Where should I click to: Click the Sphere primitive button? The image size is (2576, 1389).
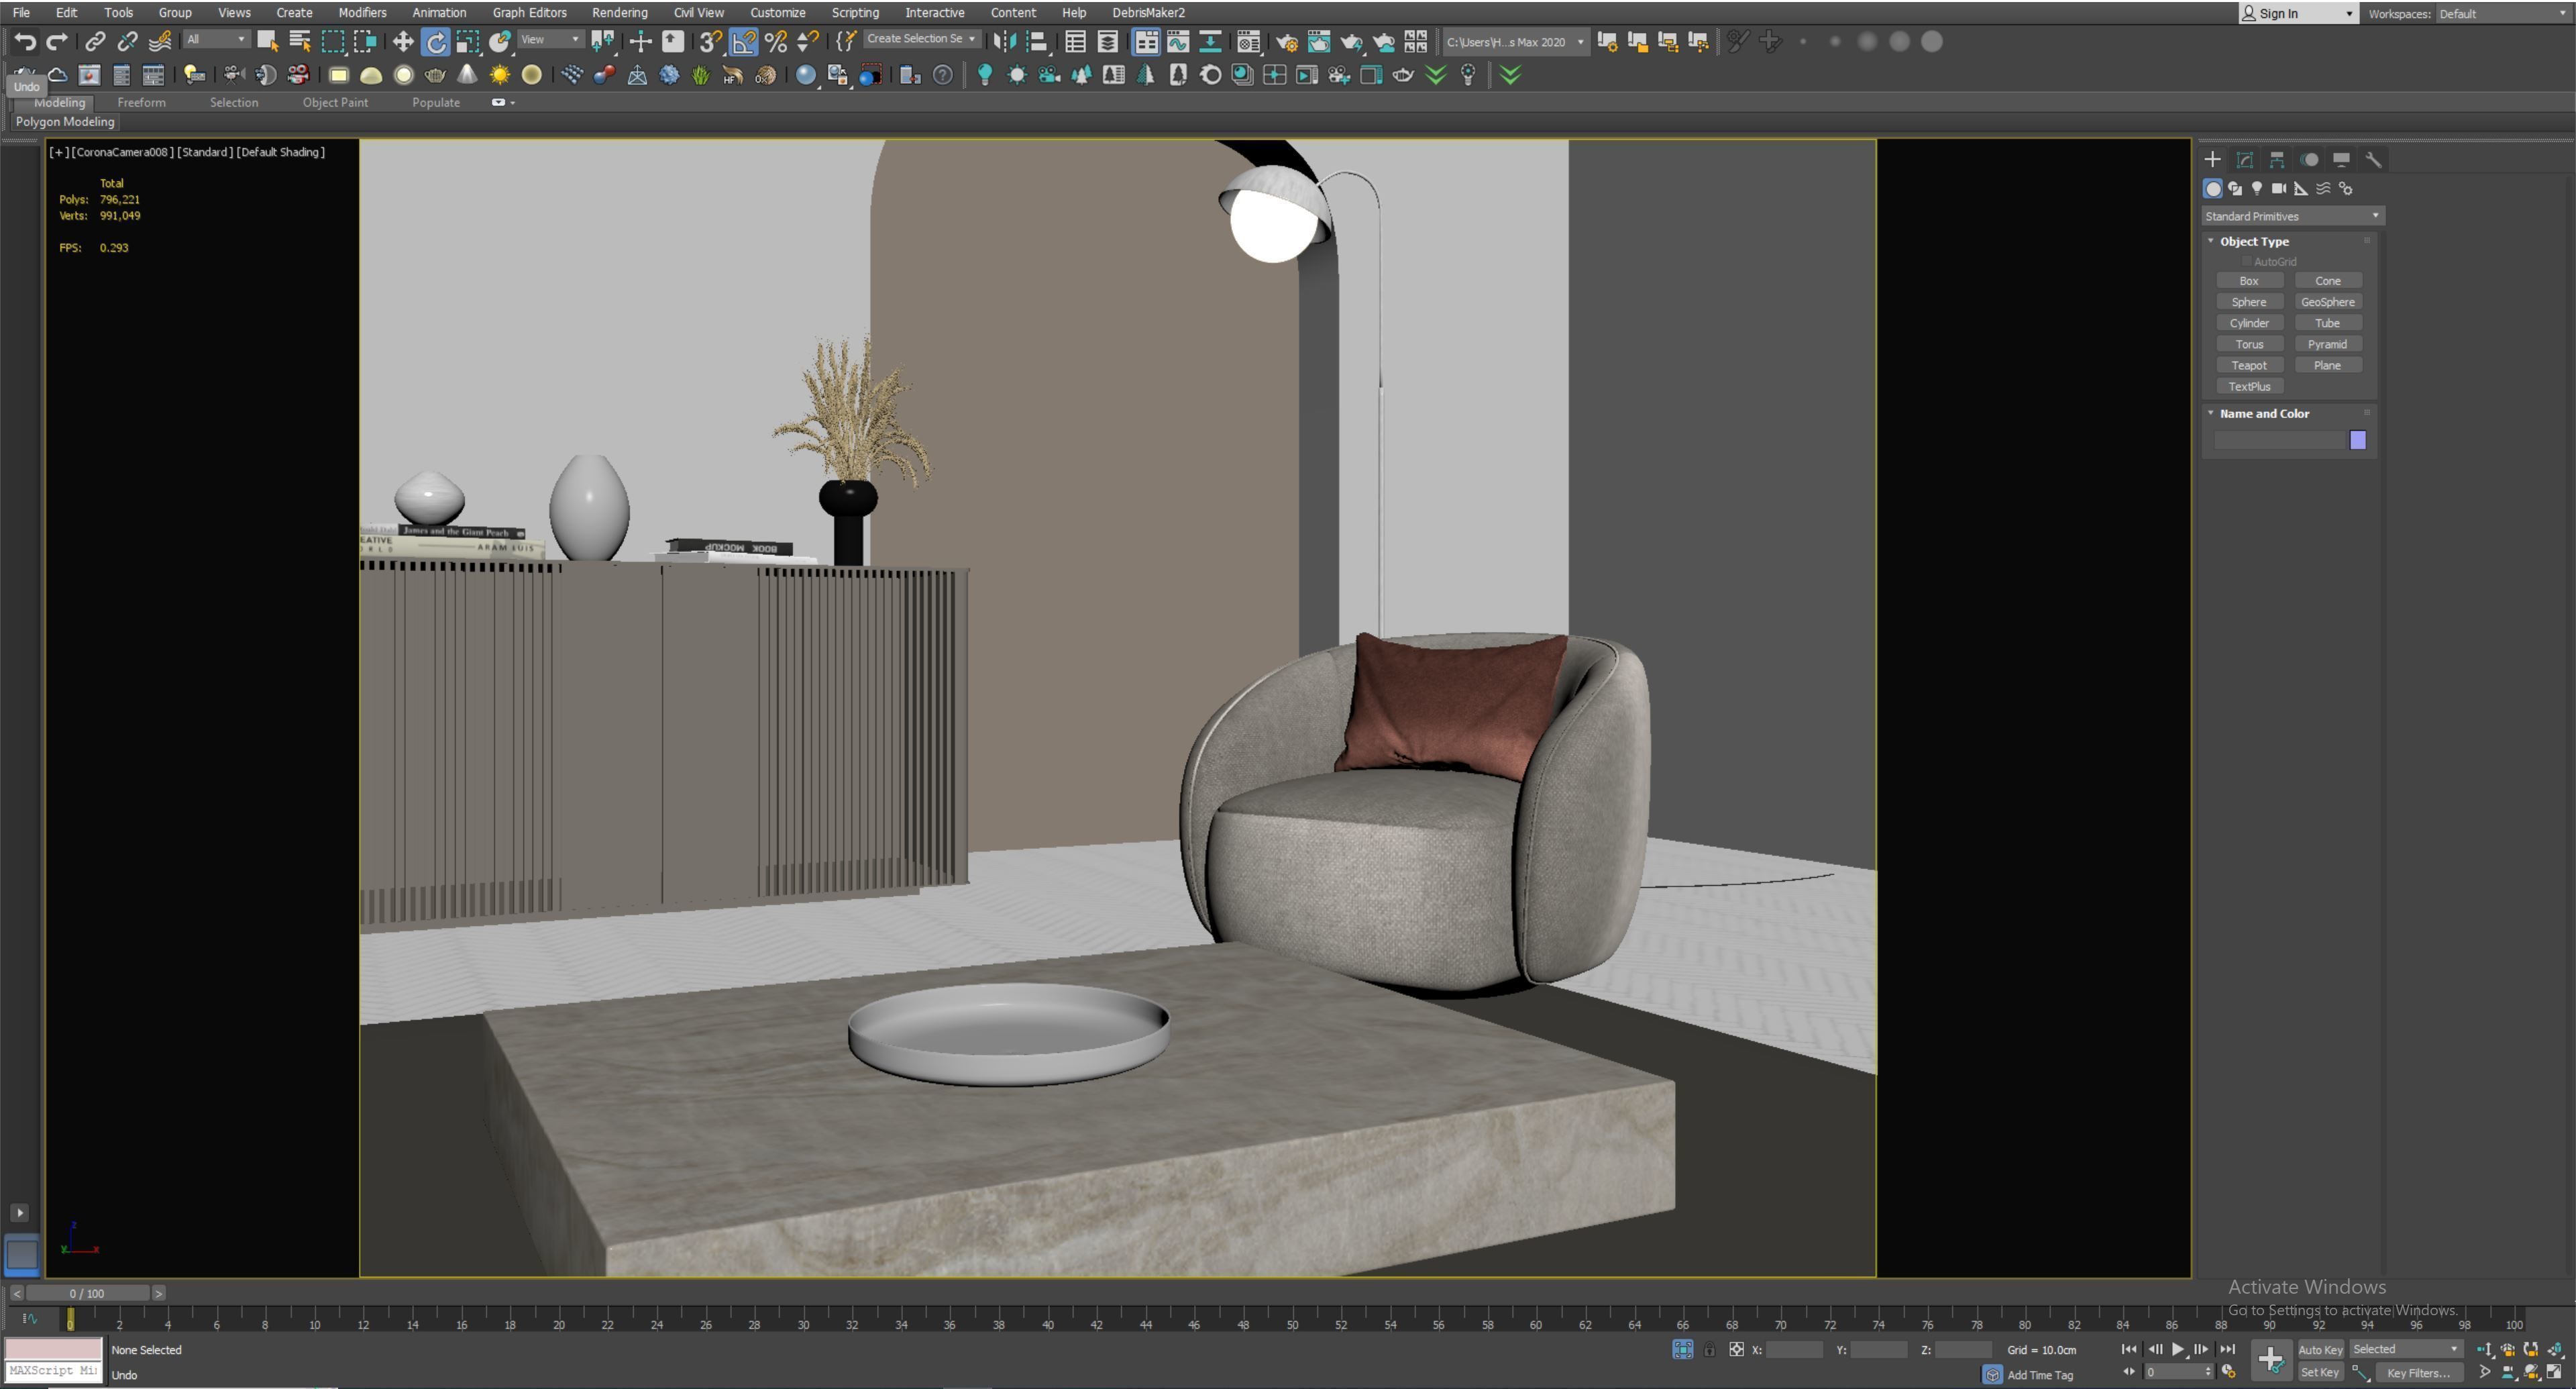coord(2249,302)
